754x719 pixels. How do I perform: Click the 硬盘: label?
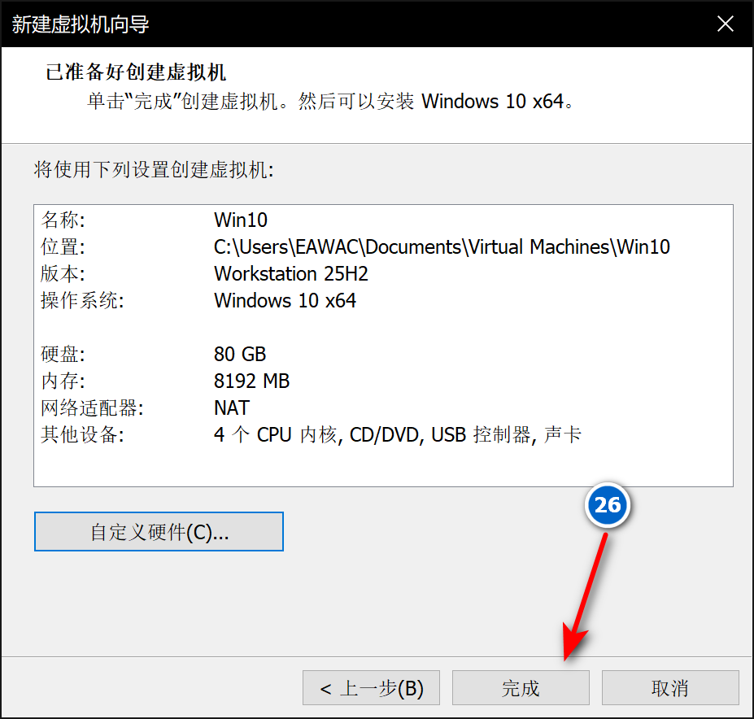[63, 355]
